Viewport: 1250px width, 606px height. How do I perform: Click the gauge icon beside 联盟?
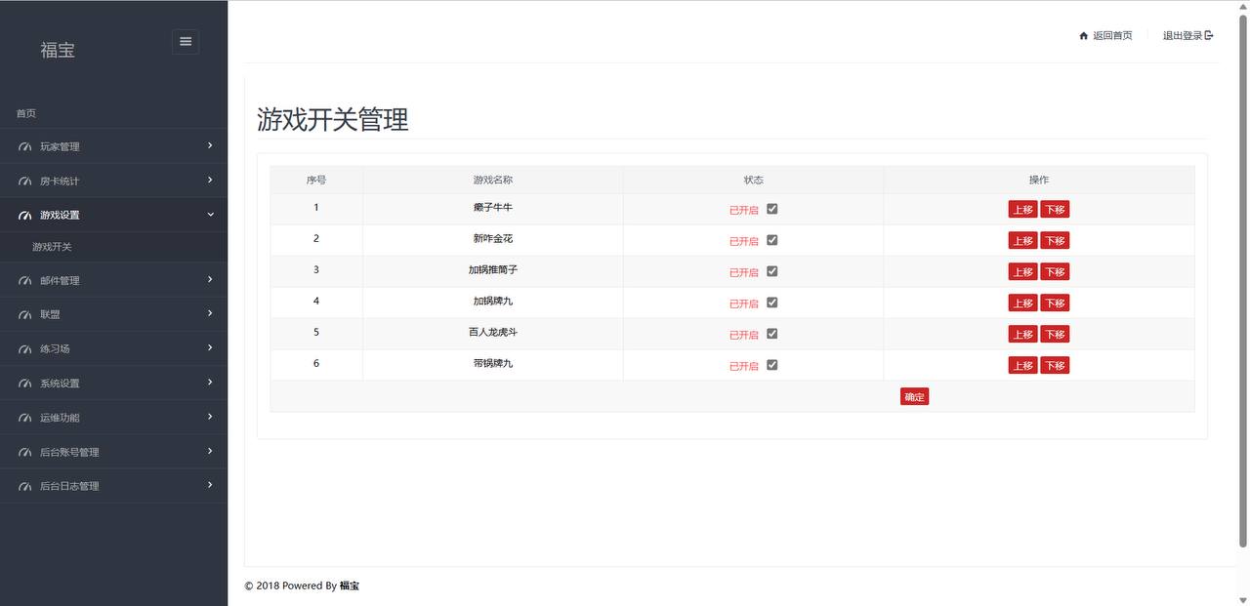[25, 315]
